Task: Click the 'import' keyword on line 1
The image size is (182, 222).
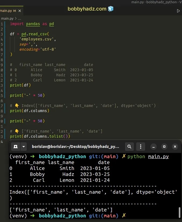Action: coord(17,24)
